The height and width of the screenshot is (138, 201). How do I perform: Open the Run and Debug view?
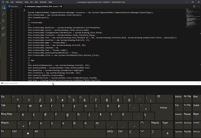point(3,28)
